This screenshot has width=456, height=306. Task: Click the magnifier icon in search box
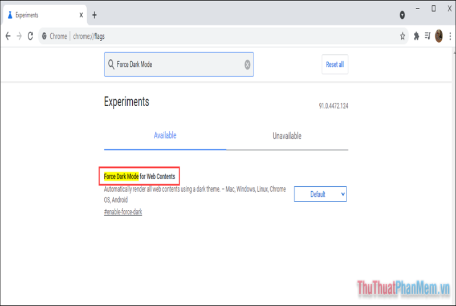(x=111, y=65)
